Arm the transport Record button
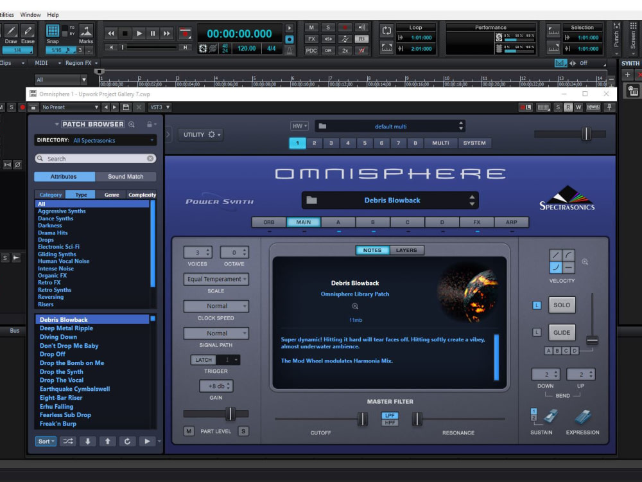This screenshot has width=642, height=482. click(x=185, y=33)
